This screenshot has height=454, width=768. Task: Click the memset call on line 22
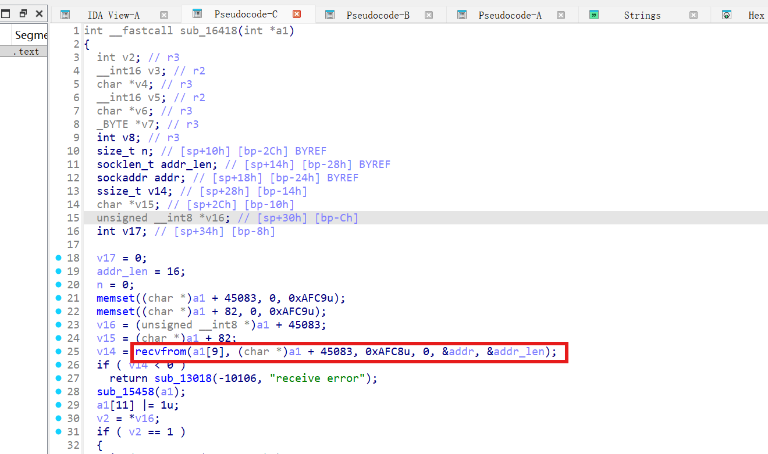point(116,311)
